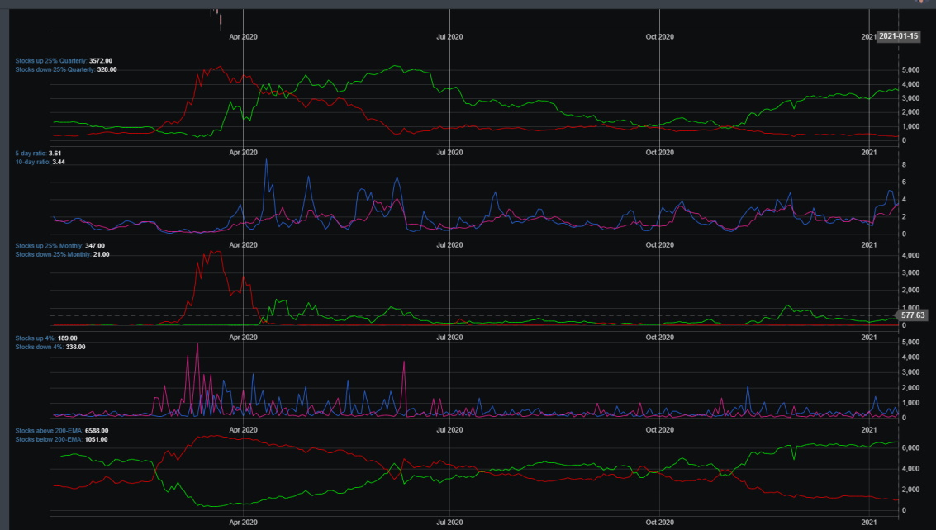The image size is (936, 530).
Task: Click the 6,000 tick on the 200-EMA scale
Action: tap(910, 448)
